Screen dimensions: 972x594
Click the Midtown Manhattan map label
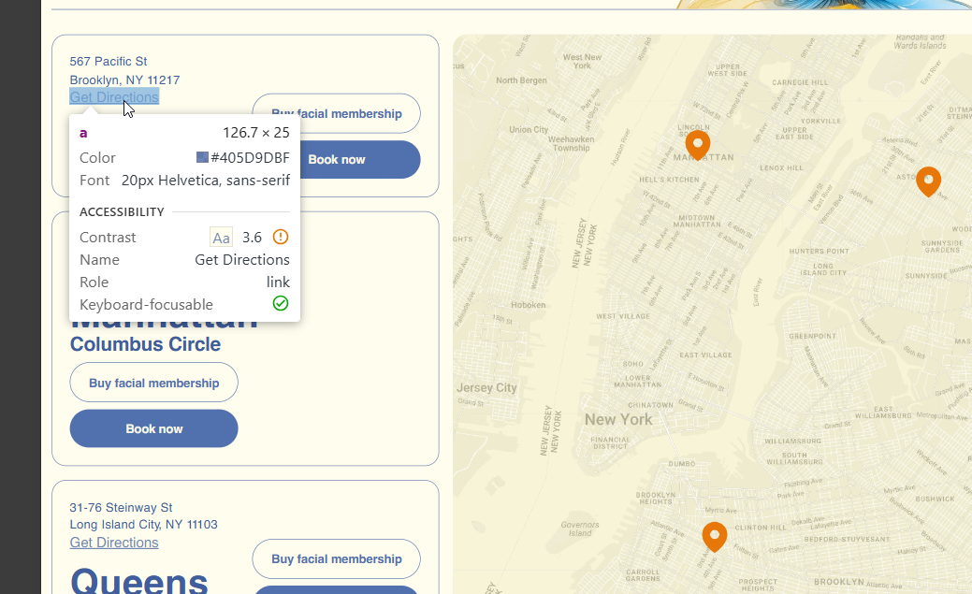pyautogui.click(x=697, y=222)
